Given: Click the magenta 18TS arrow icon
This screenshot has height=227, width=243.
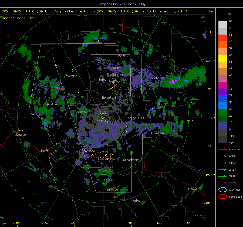Looking at the screenshot, I should click(222, 183).
